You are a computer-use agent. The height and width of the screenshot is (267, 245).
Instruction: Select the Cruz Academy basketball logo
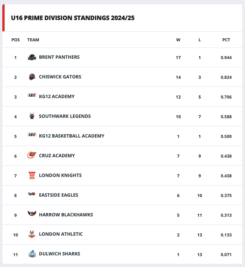(32, 155)
